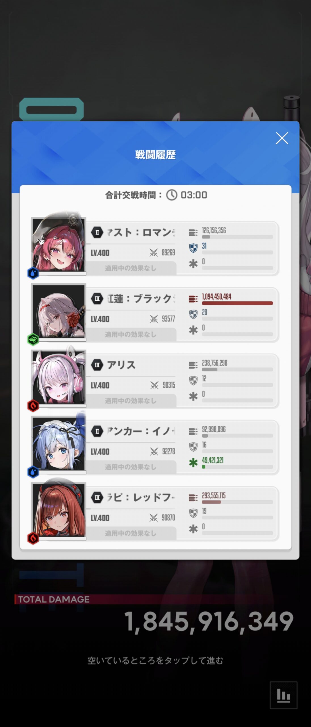Click the clock icon beside 03:00
The width and height of the screenshot is (311, 727).
tap(172, 195)
